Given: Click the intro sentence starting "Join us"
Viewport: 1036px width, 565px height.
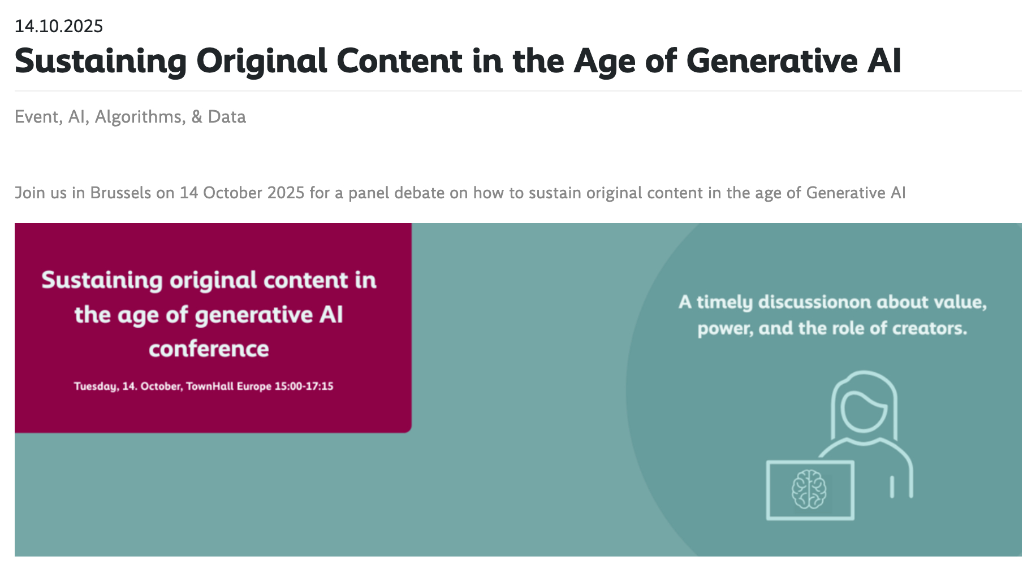Looking at the screenshot, I should click(460, 193).
